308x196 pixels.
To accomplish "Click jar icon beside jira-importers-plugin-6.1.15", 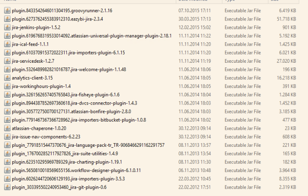I will (7, 53).
